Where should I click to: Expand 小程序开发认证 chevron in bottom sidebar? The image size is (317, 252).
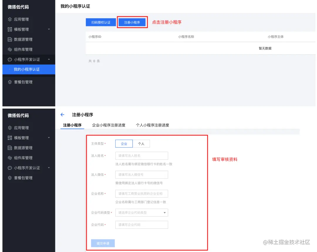[49, 168]
